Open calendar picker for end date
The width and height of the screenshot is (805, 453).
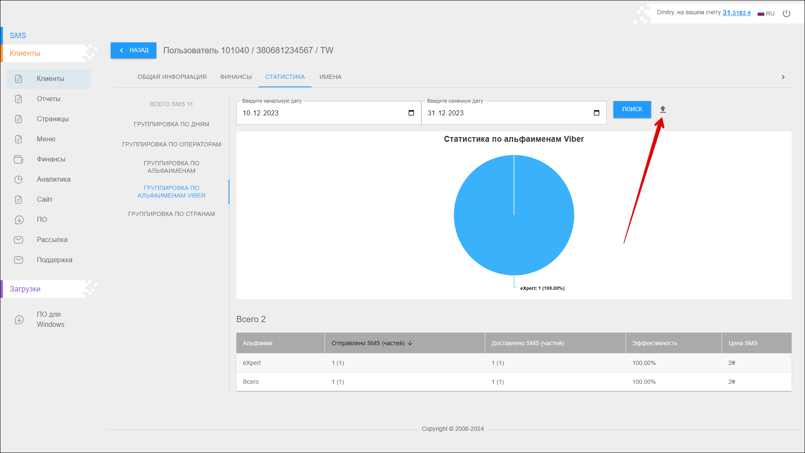click(596, 113)
